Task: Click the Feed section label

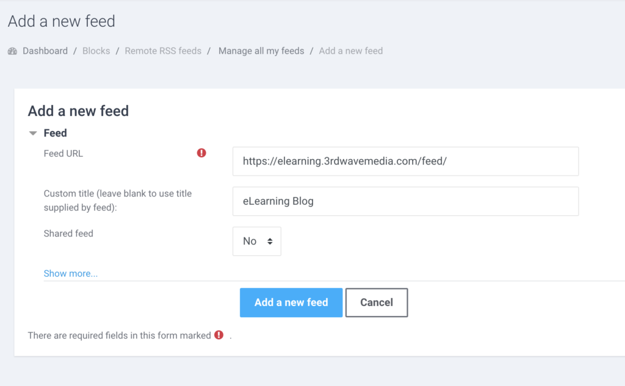Action: [55, 132]
